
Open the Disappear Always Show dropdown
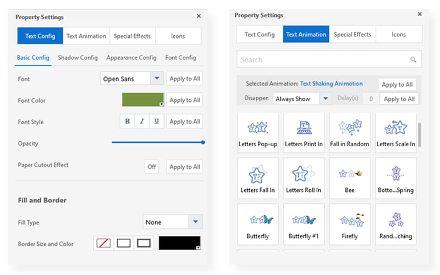pyautogui.click(x=302, y=99)
